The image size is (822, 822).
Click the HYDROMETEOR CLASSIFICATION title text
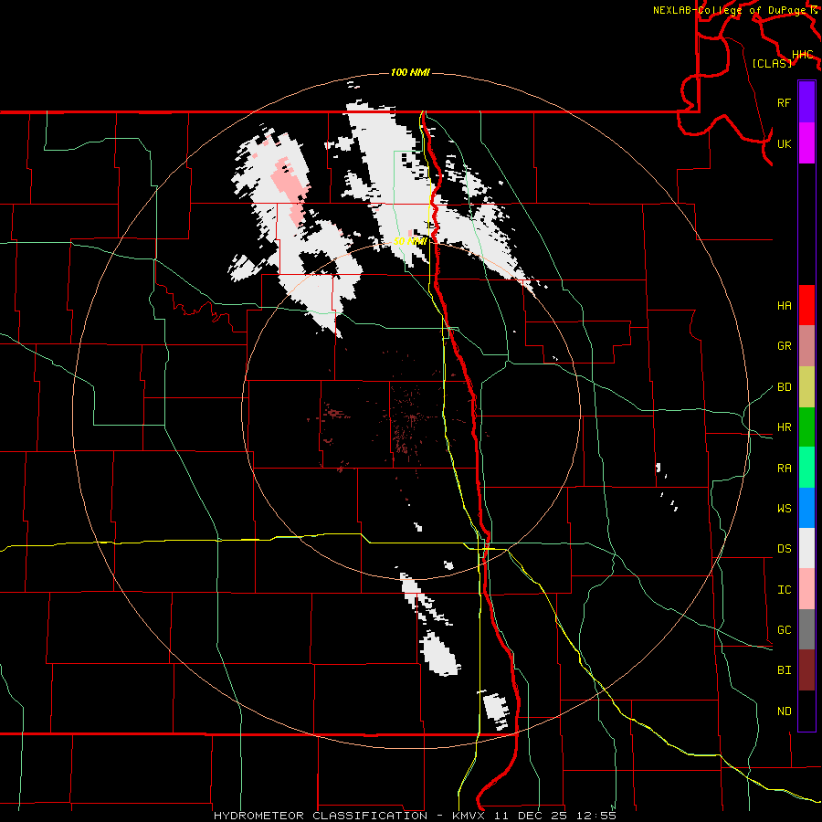tap(321, 816)
